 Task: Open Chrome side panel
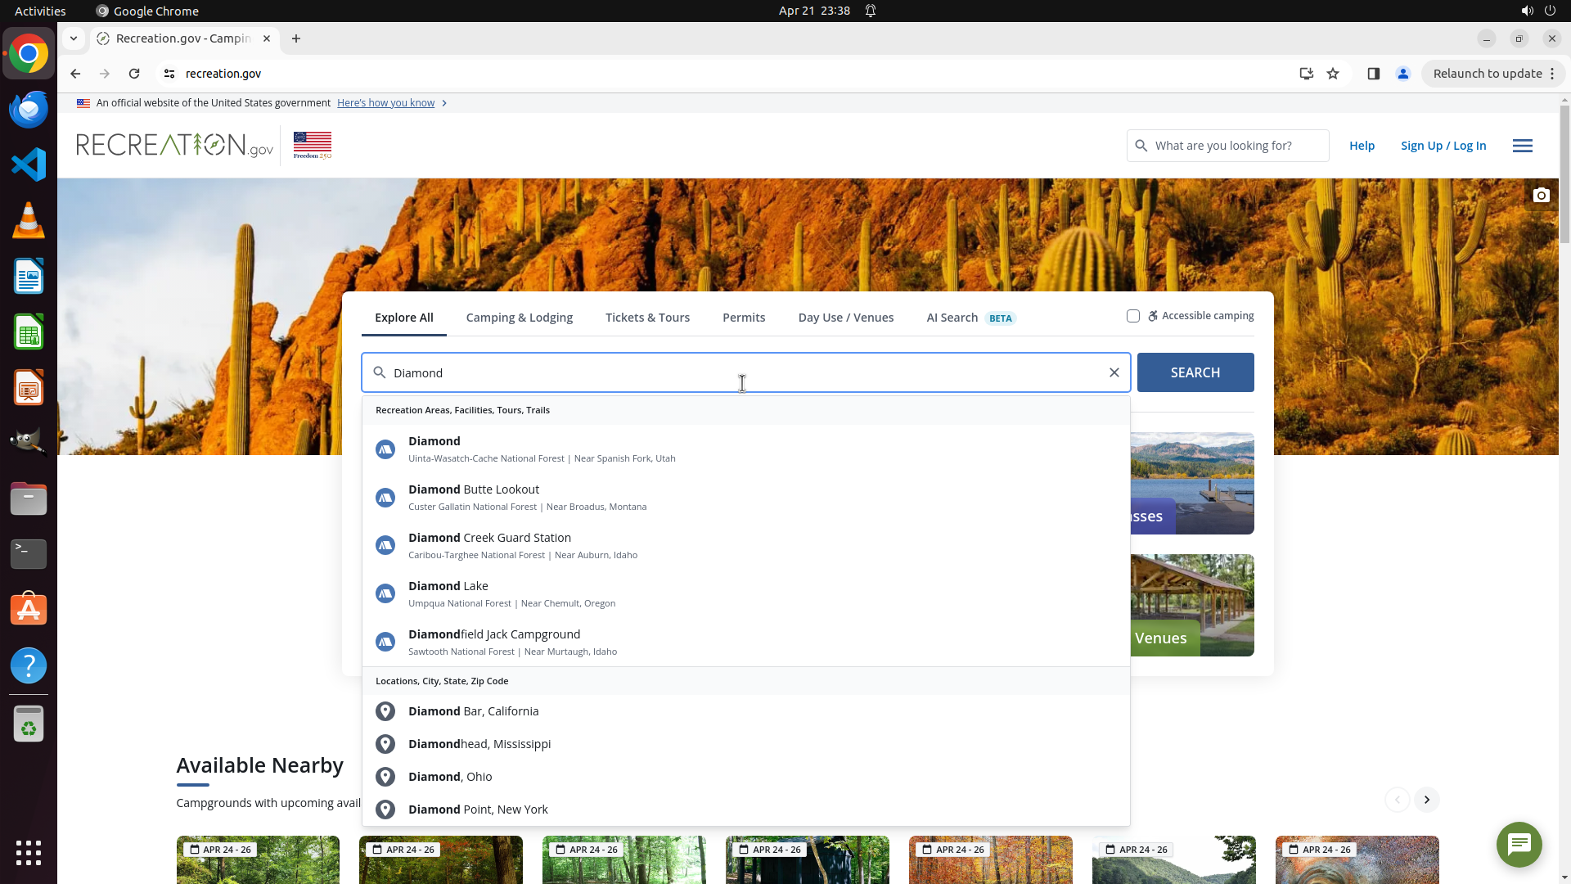click(1373, 74)
